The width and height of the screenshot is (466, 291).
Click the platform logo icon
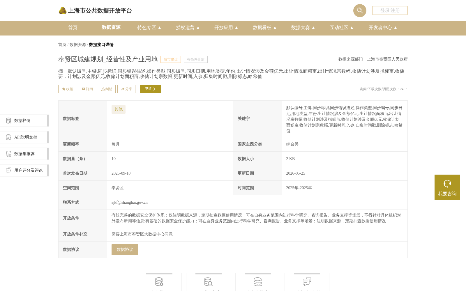tap(63, 10)
